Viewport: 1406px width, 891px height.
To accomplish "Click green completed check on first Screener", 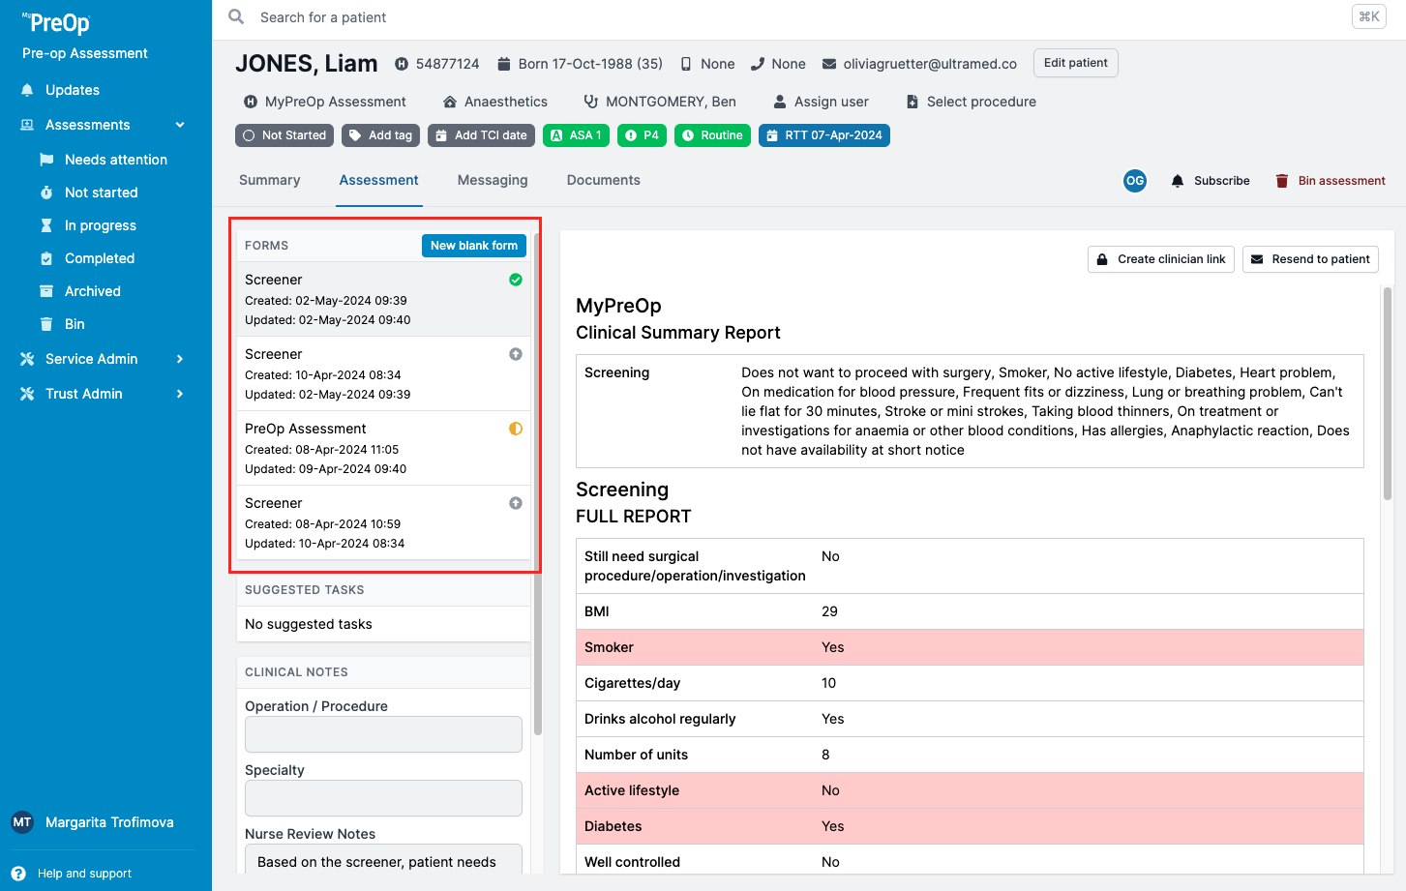I will pos(516,280).
